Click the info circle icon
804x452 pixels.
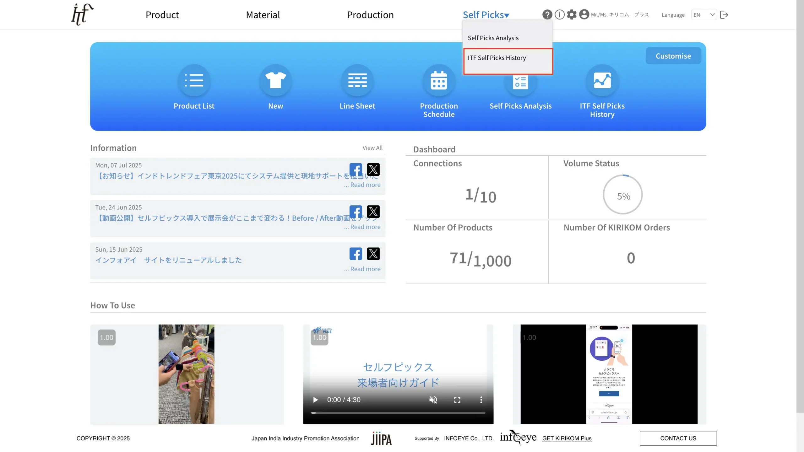pos(559,14)
